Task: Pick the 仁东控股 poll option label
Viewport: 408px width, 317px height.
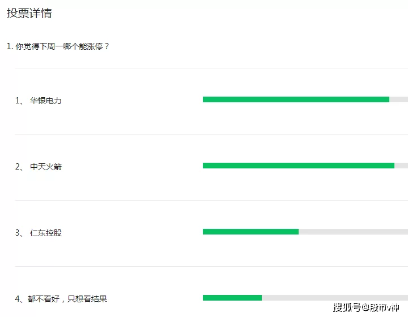Action: click(x=45, y=233)
